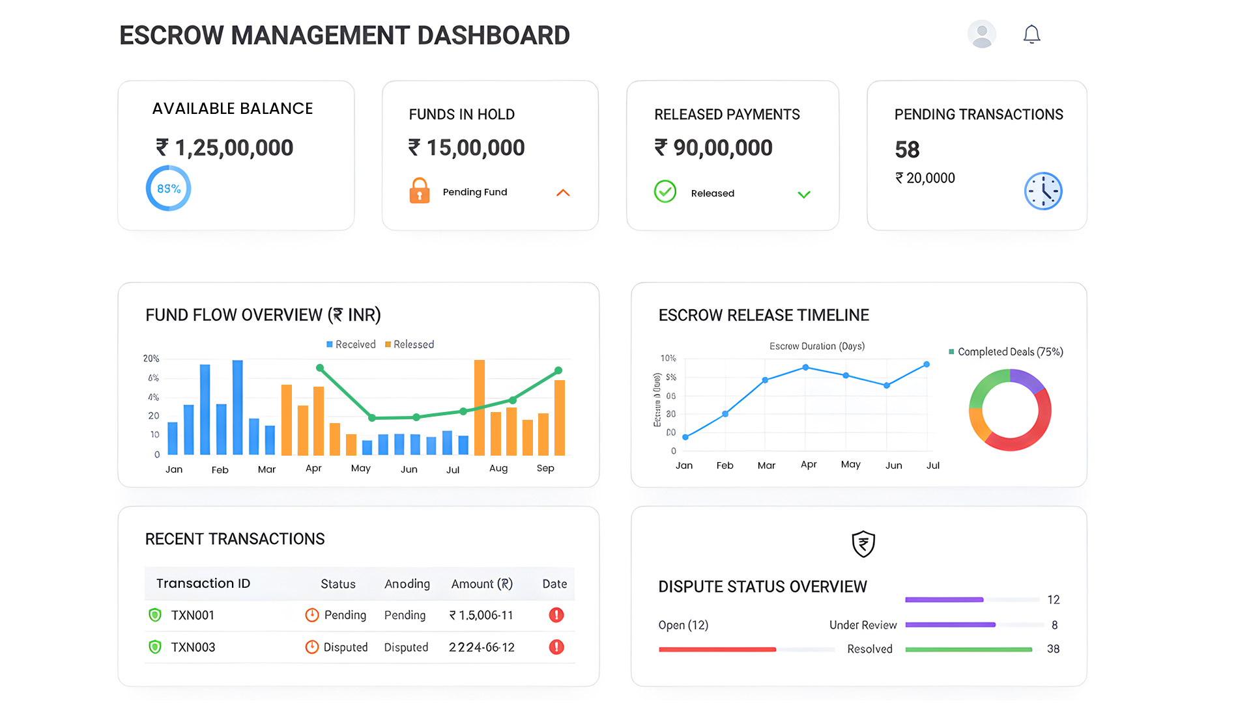Screen dimensions: 1251x703
Task: Click the notification bell
Action: (1031, 34)
